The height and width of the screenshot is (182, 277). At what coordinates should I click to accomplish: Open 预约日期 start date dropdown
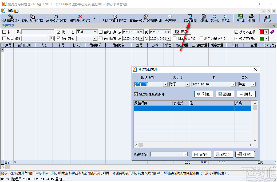coord(141,32)
